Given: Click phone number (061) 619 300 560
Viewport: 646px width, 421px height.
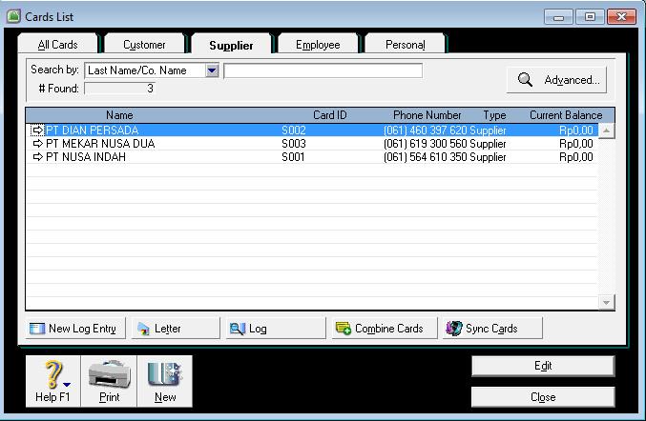Looking at the screenshot, I should point(426,144).
